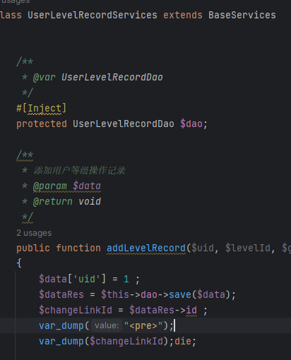Click the $data['uid'] array key
The image size is (291, 360).
87,279
